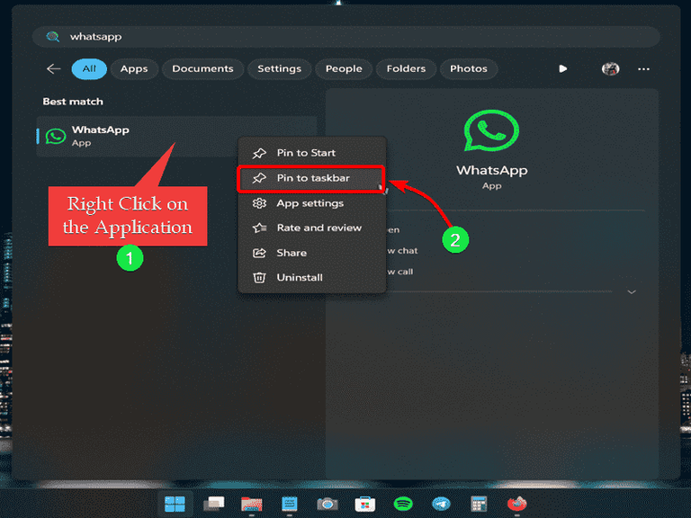Open the user profile avatar
Screen dimensions: 691x518
pyautogui.click(x=610, y=68)
